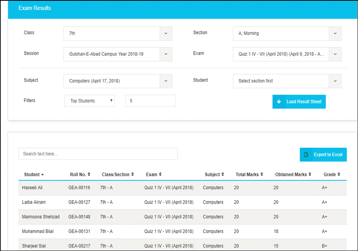Open the Top Students filter dropdown
The height and width of the screenshot is (251, 358).
pyautogui.click(x=89, y=101)
